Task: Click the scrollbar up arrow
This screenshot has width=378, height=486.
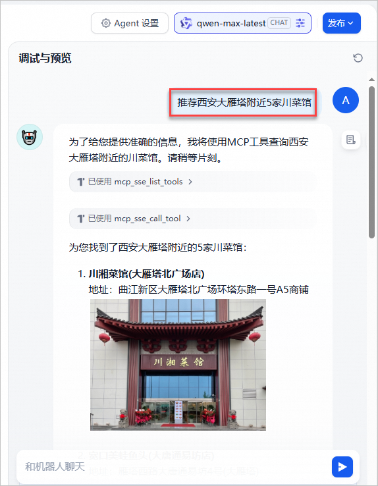Action: tap(371, 80)
